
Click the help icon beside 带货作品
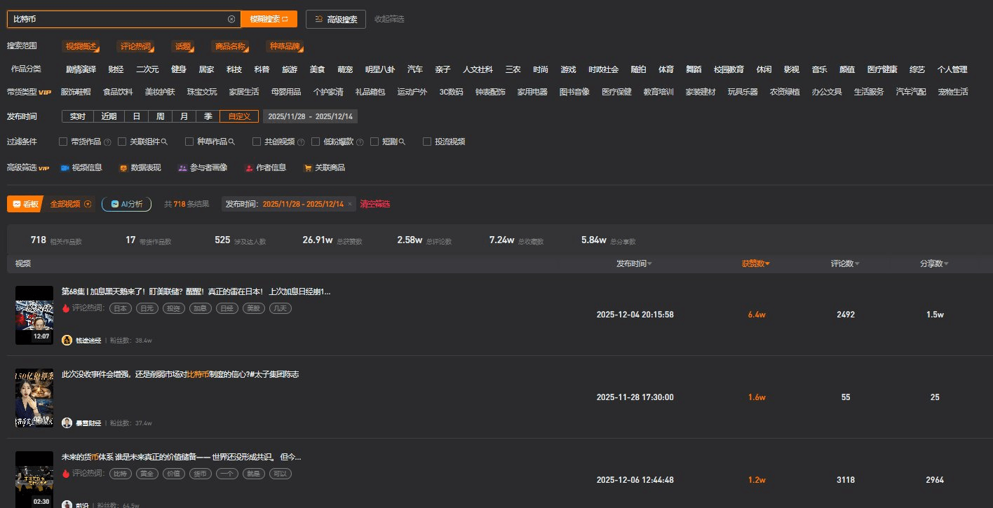coord(107,142)
